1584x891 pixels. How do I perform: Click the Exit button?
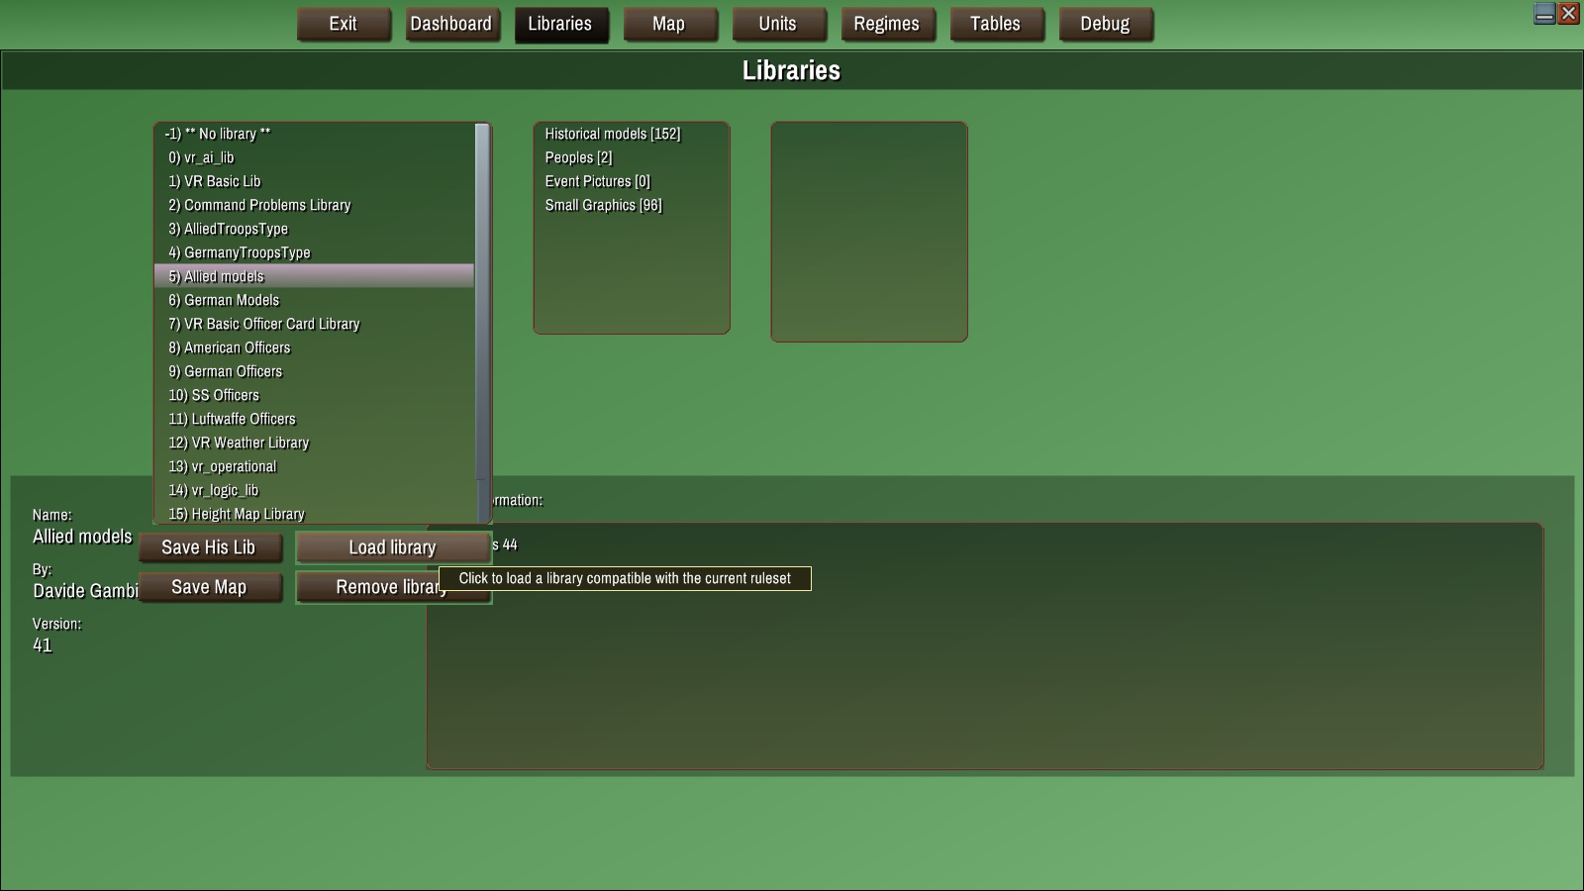coord(344,24)
